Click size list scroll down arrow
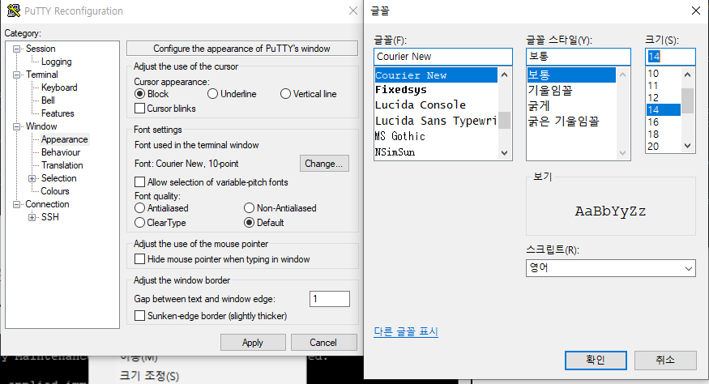This screenshot has width=709, height=384. coord(688,146)
